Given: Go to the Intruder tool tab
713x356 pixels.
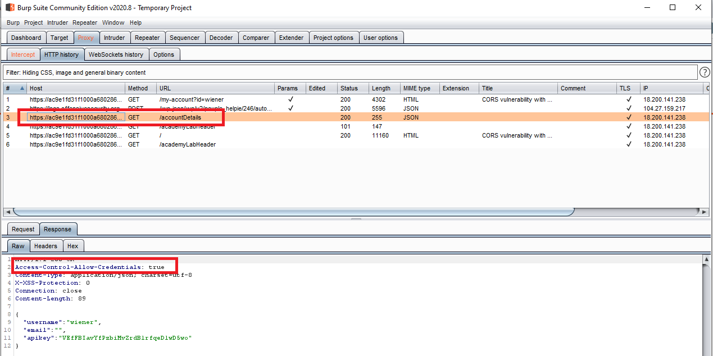Looking at the screenshot, I should click(x=115, y=38).
